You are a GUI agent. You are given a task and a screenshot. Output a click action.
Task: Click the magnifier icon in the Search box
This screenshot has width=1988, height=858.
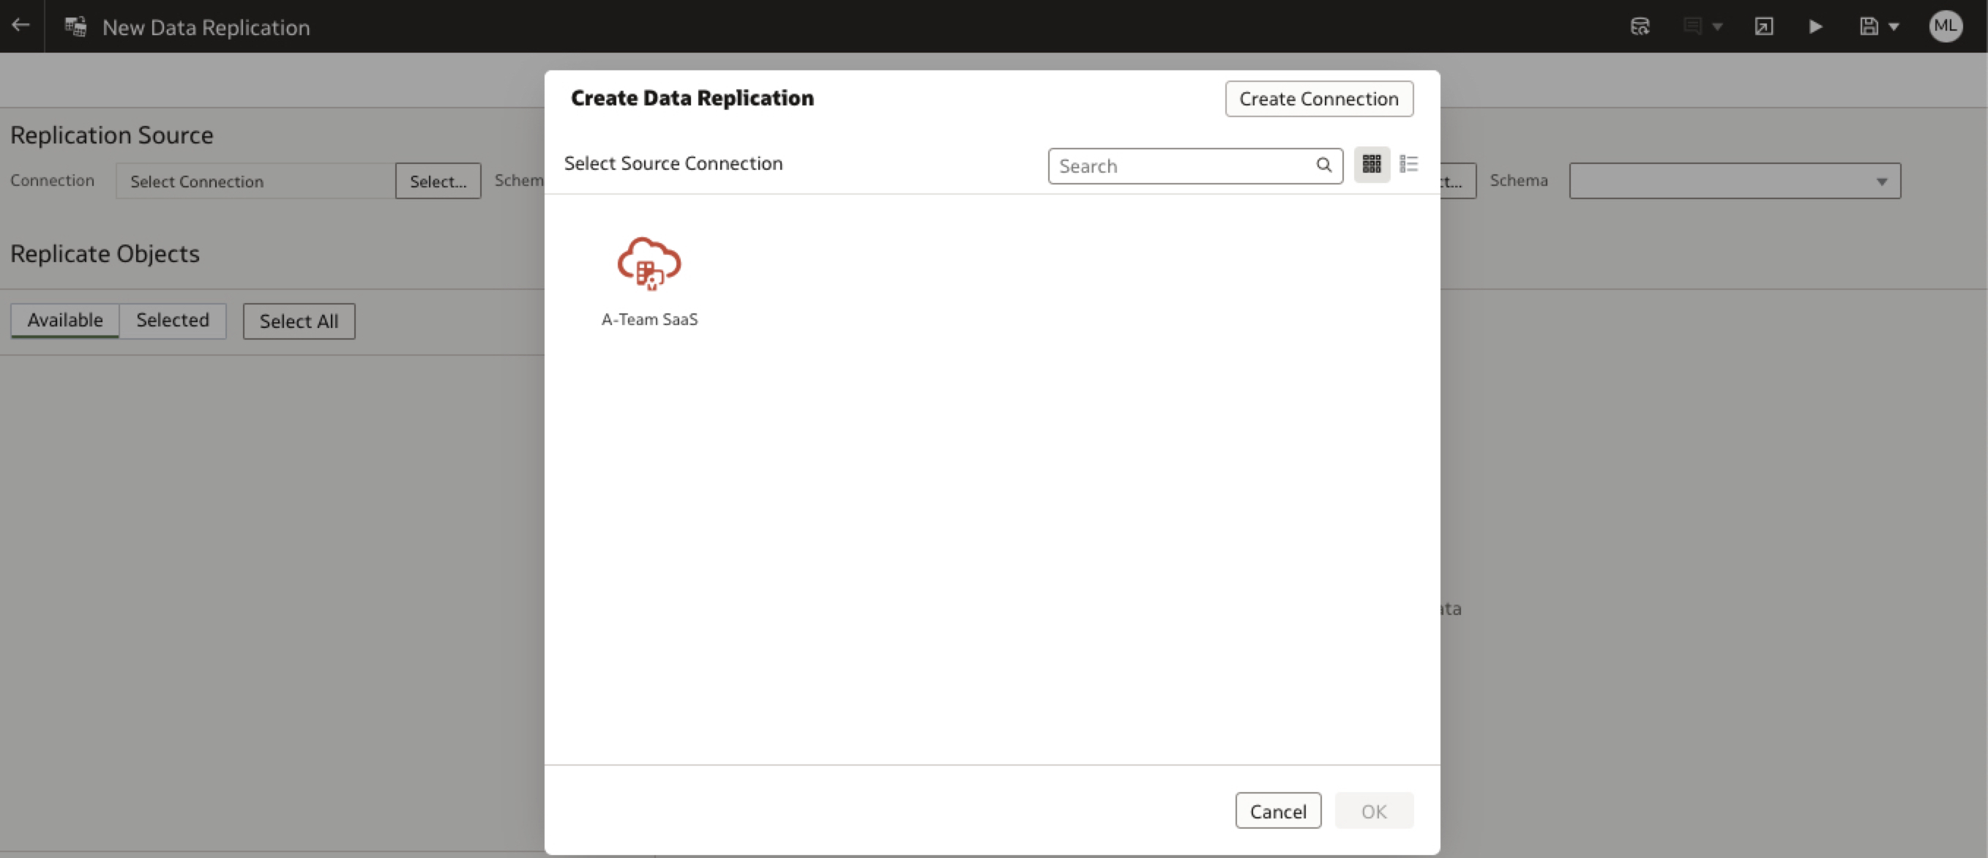1323,165
